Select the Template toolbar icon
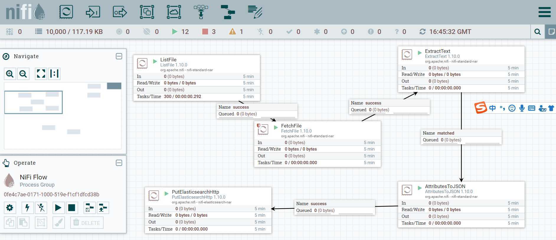Screen dimensions: 556x240 228,12
